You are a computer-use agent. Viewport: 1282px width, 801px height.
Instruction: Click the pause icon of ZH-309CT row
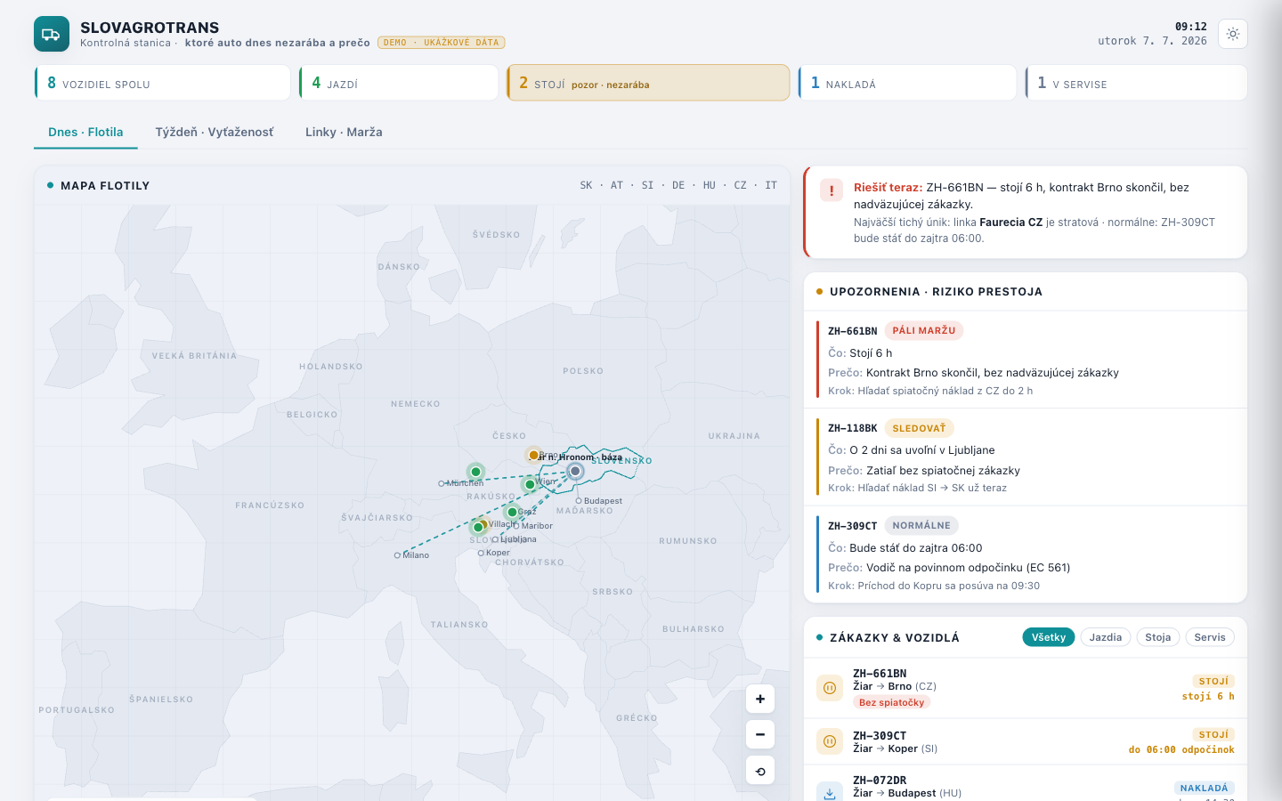pyautogui.click(x=830, y=741)
